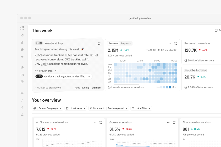Open Consented sessions three-dot menu
221x147 pixels.
(168, 122)
